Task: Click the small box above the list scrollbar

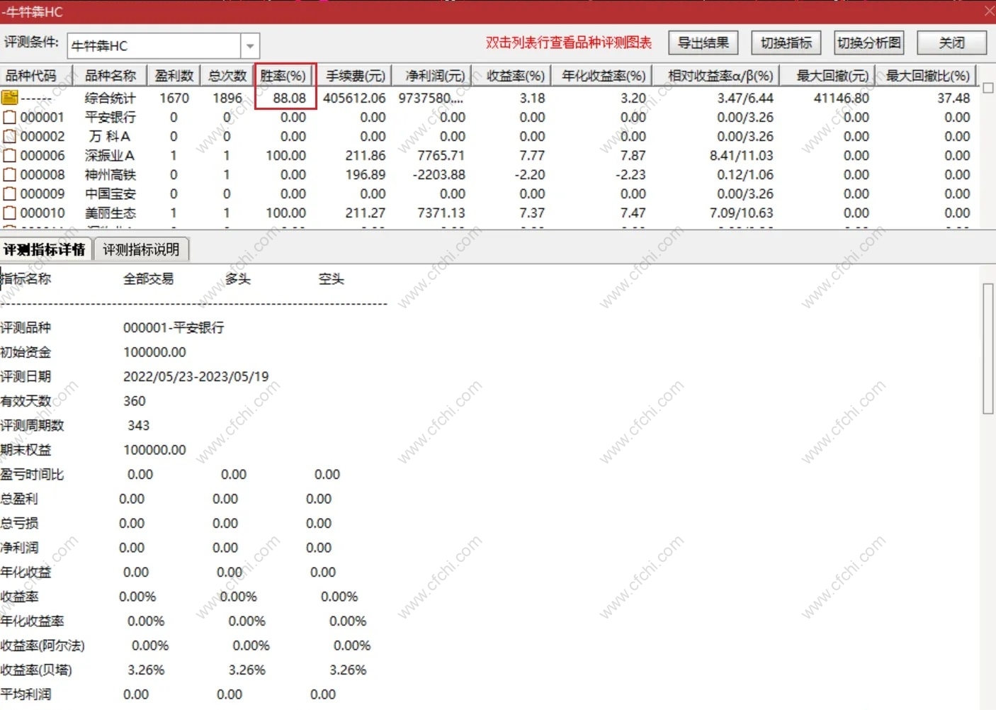Action: point(988,88)
